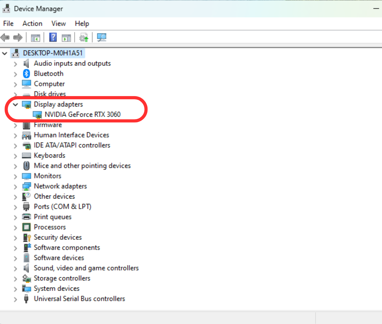Image resolution: width=382 pixels, height=324 pixels.
Task: Click the System devices label
Action: pyautogui.click(x=57, y=289)
